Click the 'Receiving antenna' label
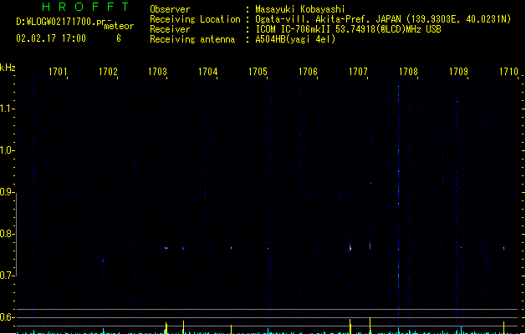 [x=192, y=39]
